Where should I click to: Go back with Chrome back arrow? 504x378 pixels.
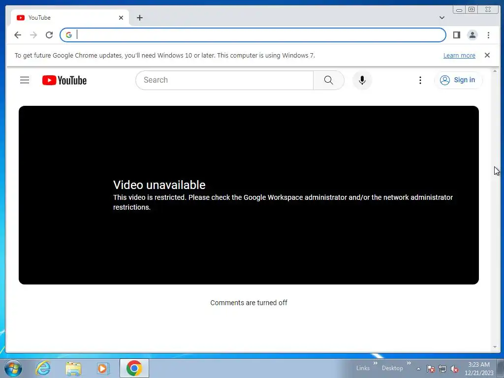tap(18, 35)
